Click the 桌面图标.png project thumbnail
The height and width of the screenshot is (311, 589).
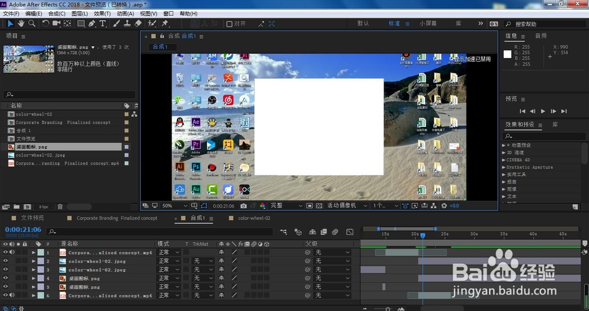pos(29,59)
